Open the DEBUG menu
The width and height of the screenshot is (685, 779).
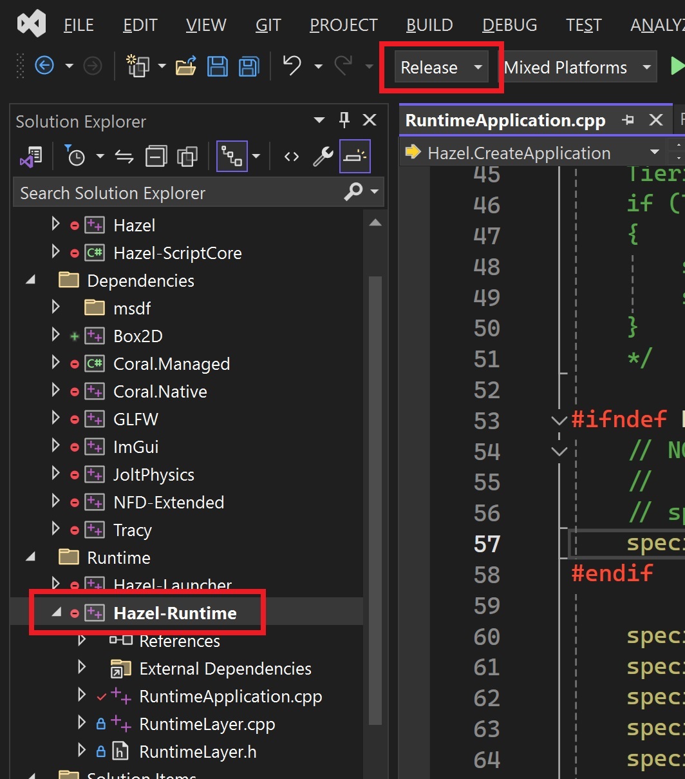(x=509, y=24)
